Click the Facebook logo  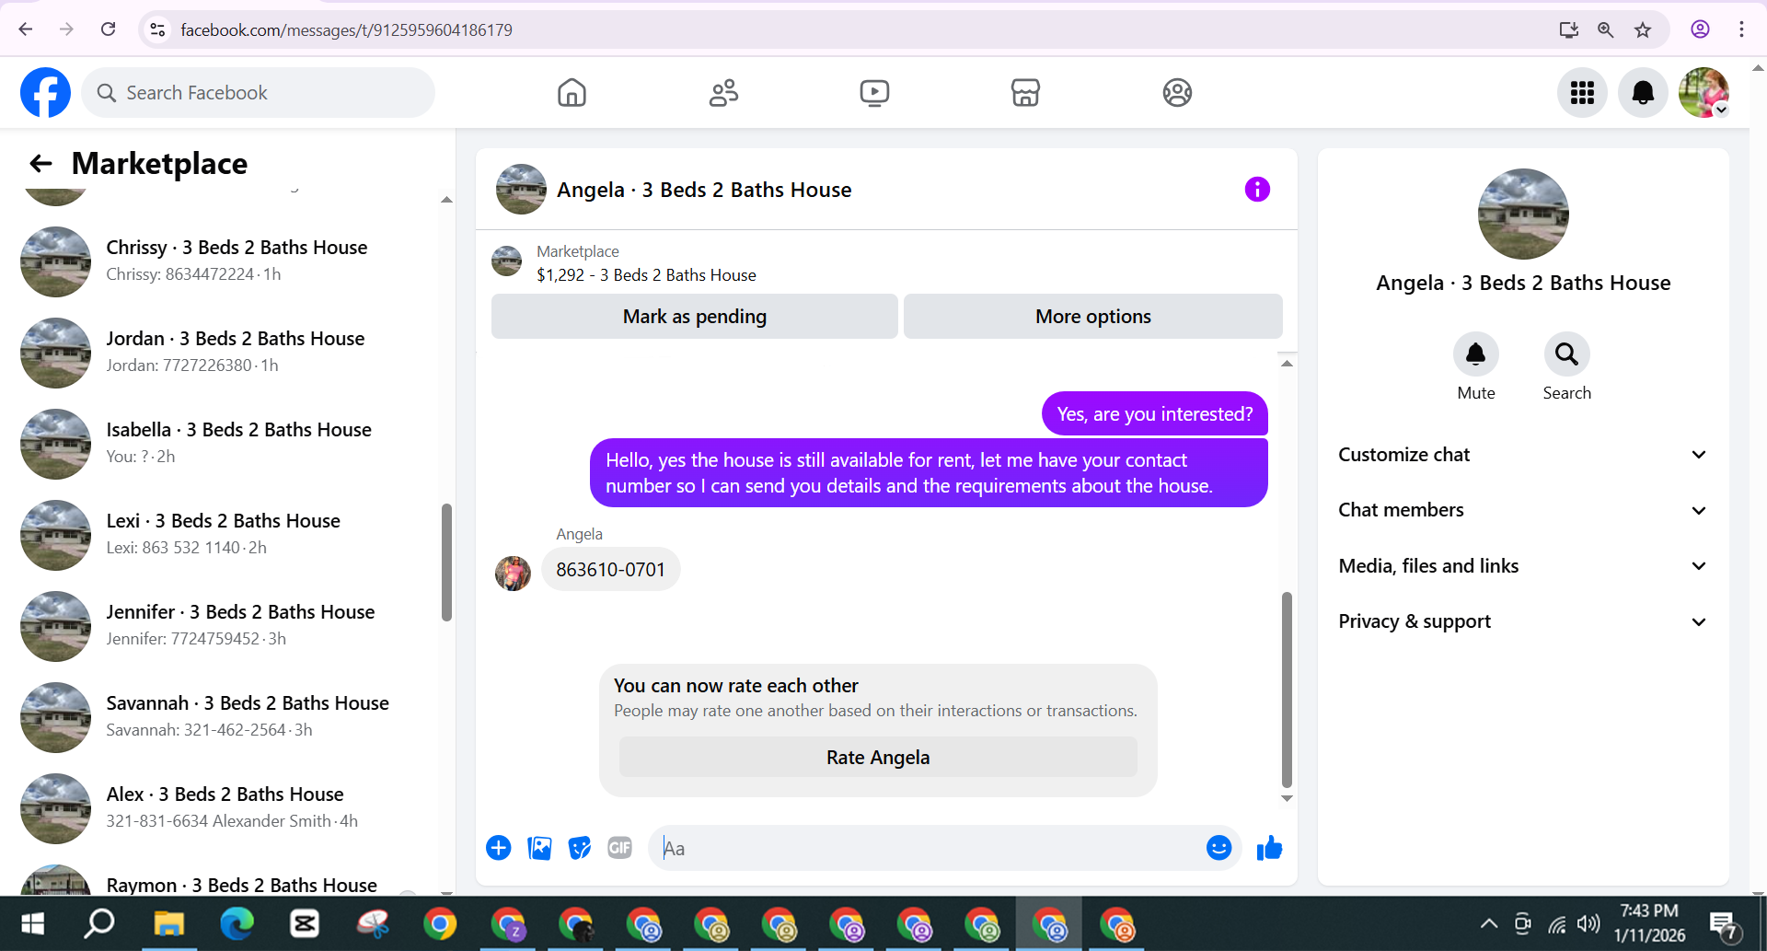point(45,92)
